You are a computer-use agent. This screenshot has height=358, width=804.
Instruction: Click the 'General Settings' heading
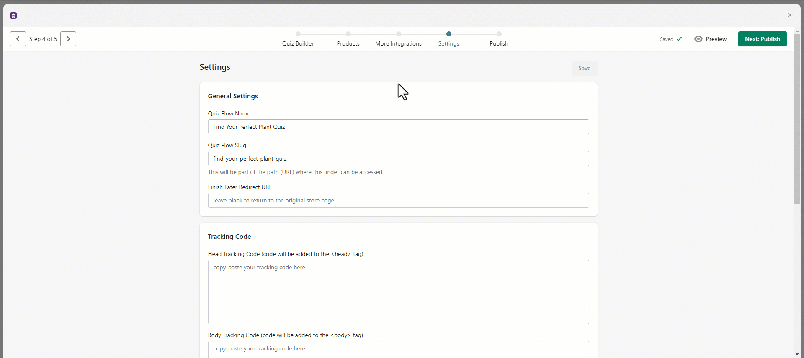[x=233, y=96]
